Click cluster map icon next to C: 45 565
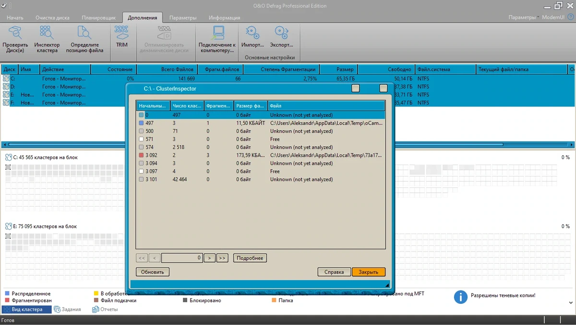Viewport: 576px width, 325px height. (x=8, y=157)
